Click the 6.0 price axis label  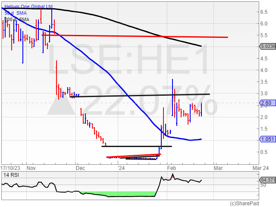(264, 24)
